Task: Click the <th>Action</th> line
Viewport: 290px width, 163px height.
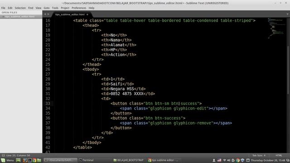Action: coord(119,55)
